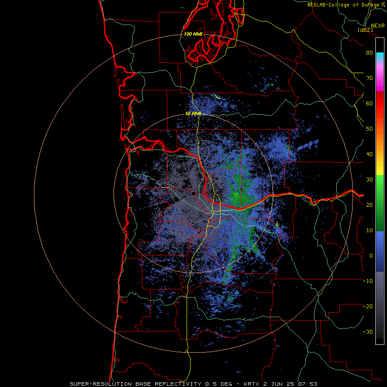Click the "50 NMI" range ring label
Image resolution: width=387 pixels, height=387 pixels.
(x=193, y=114)
